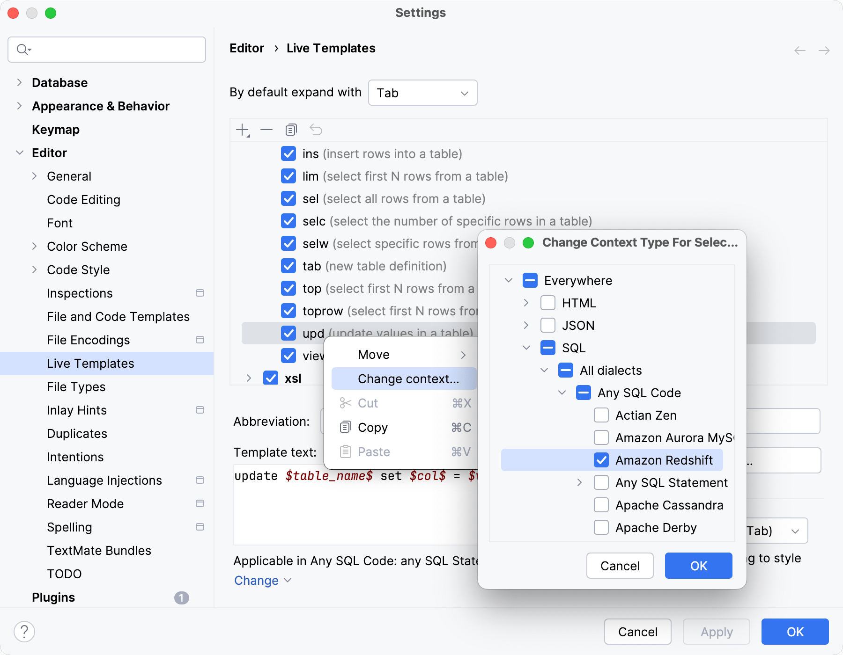
Task: Click the search magnifier in the settings search field
Action: [x=23, y=49]
